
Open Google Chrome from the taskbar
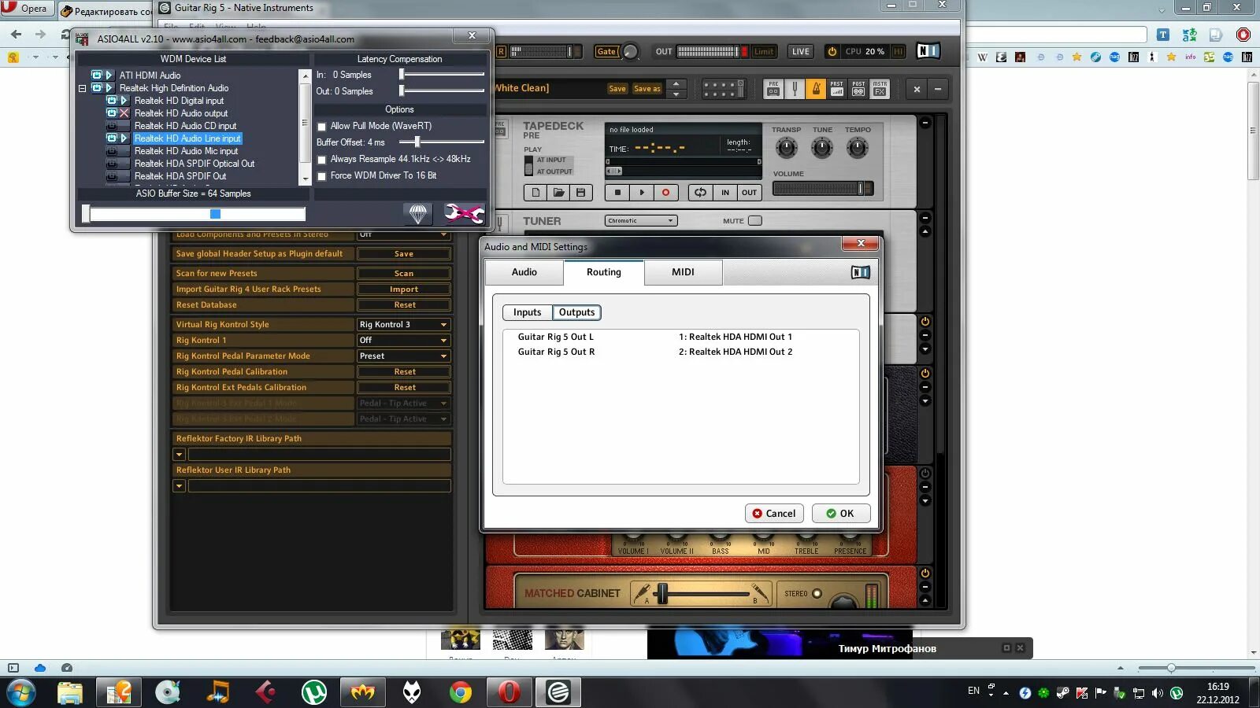coord(461,692)
